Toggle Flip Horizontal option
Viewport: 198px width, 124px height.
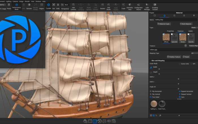click(x=156, y=91)
